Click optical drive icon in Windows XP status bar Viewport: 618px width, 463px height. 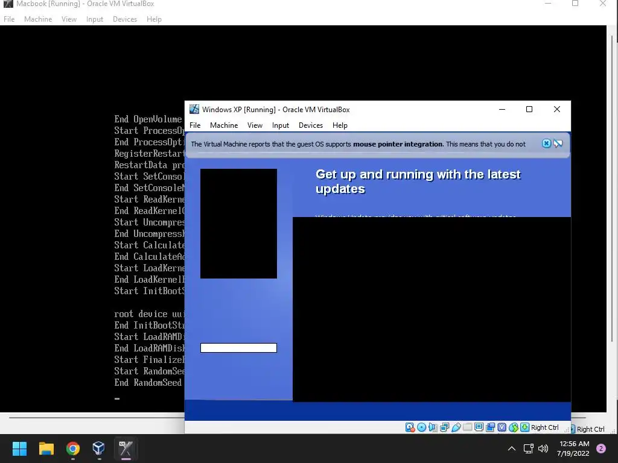[421, 427]
